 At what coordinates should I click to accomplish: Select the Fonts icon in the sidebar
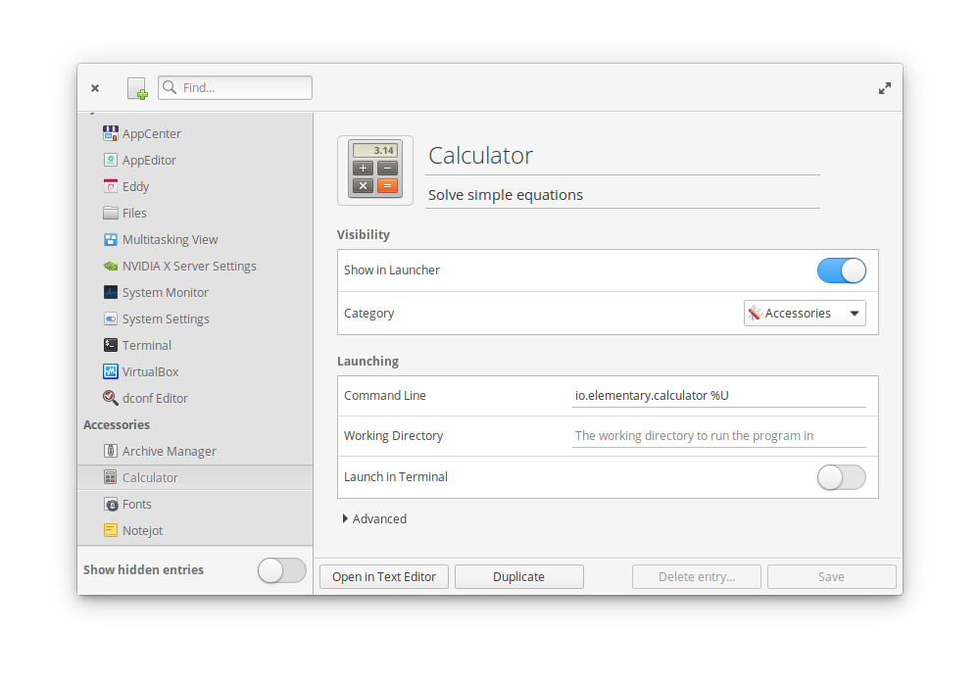(x=111, y=504)
